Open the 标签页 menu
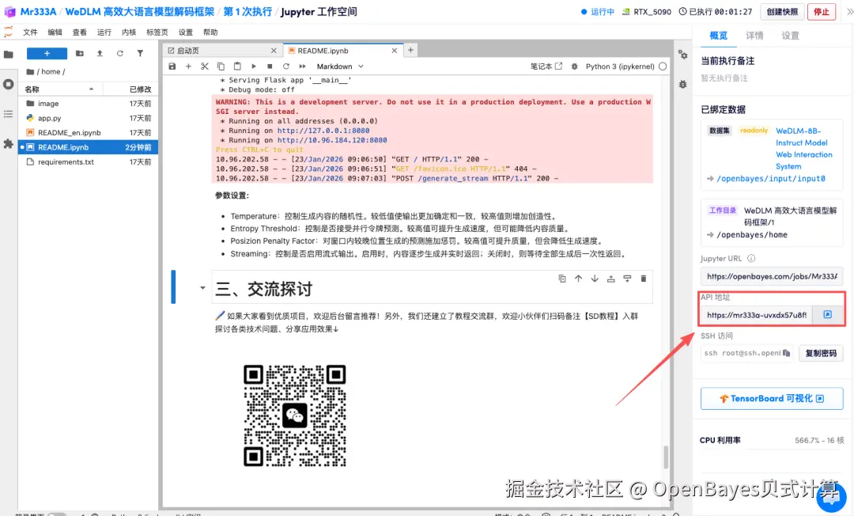 [157, 32]
